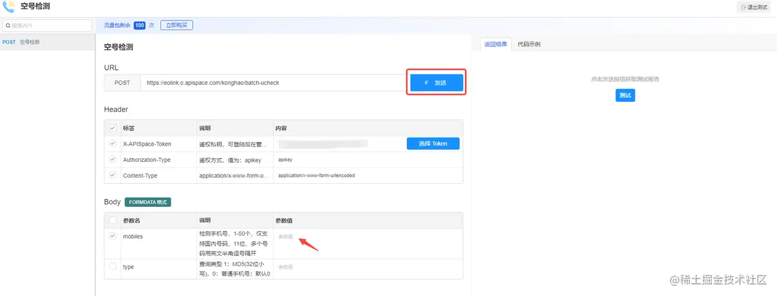Image resolution: width=777 pixels, height=296 pixels.
Task: Open the 返回结果 tab
Action: point(495,44)
